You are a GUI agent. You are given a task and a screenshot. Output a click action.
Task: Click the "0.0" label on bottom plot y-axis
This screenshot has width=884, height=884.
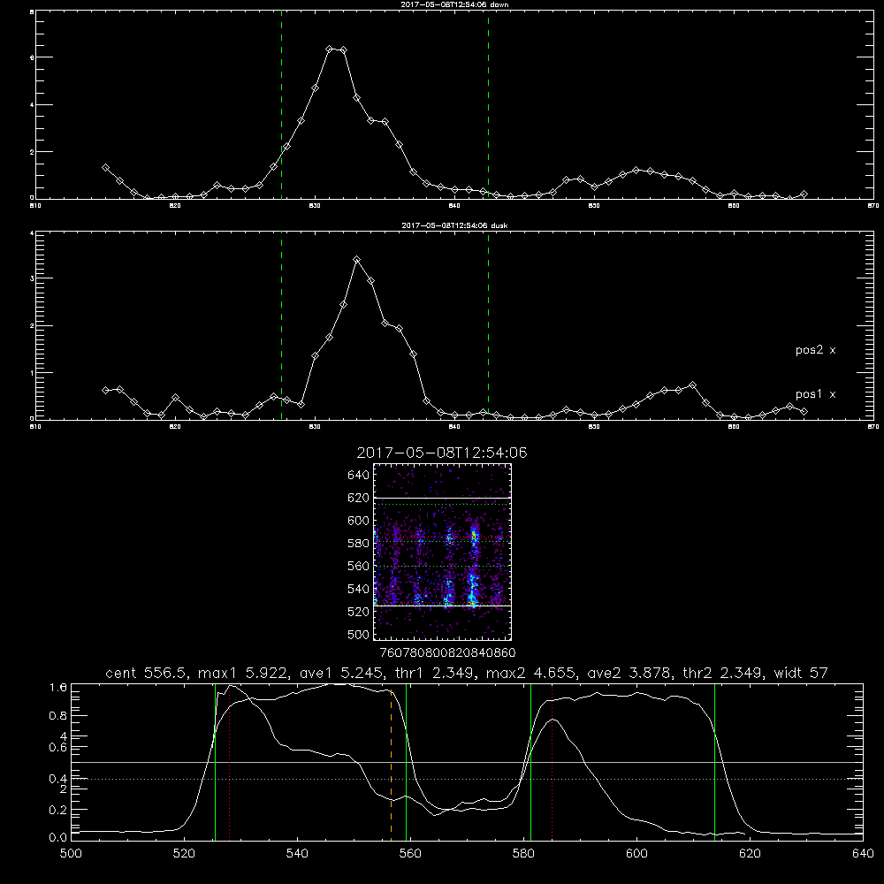click(x=58, y=837)
